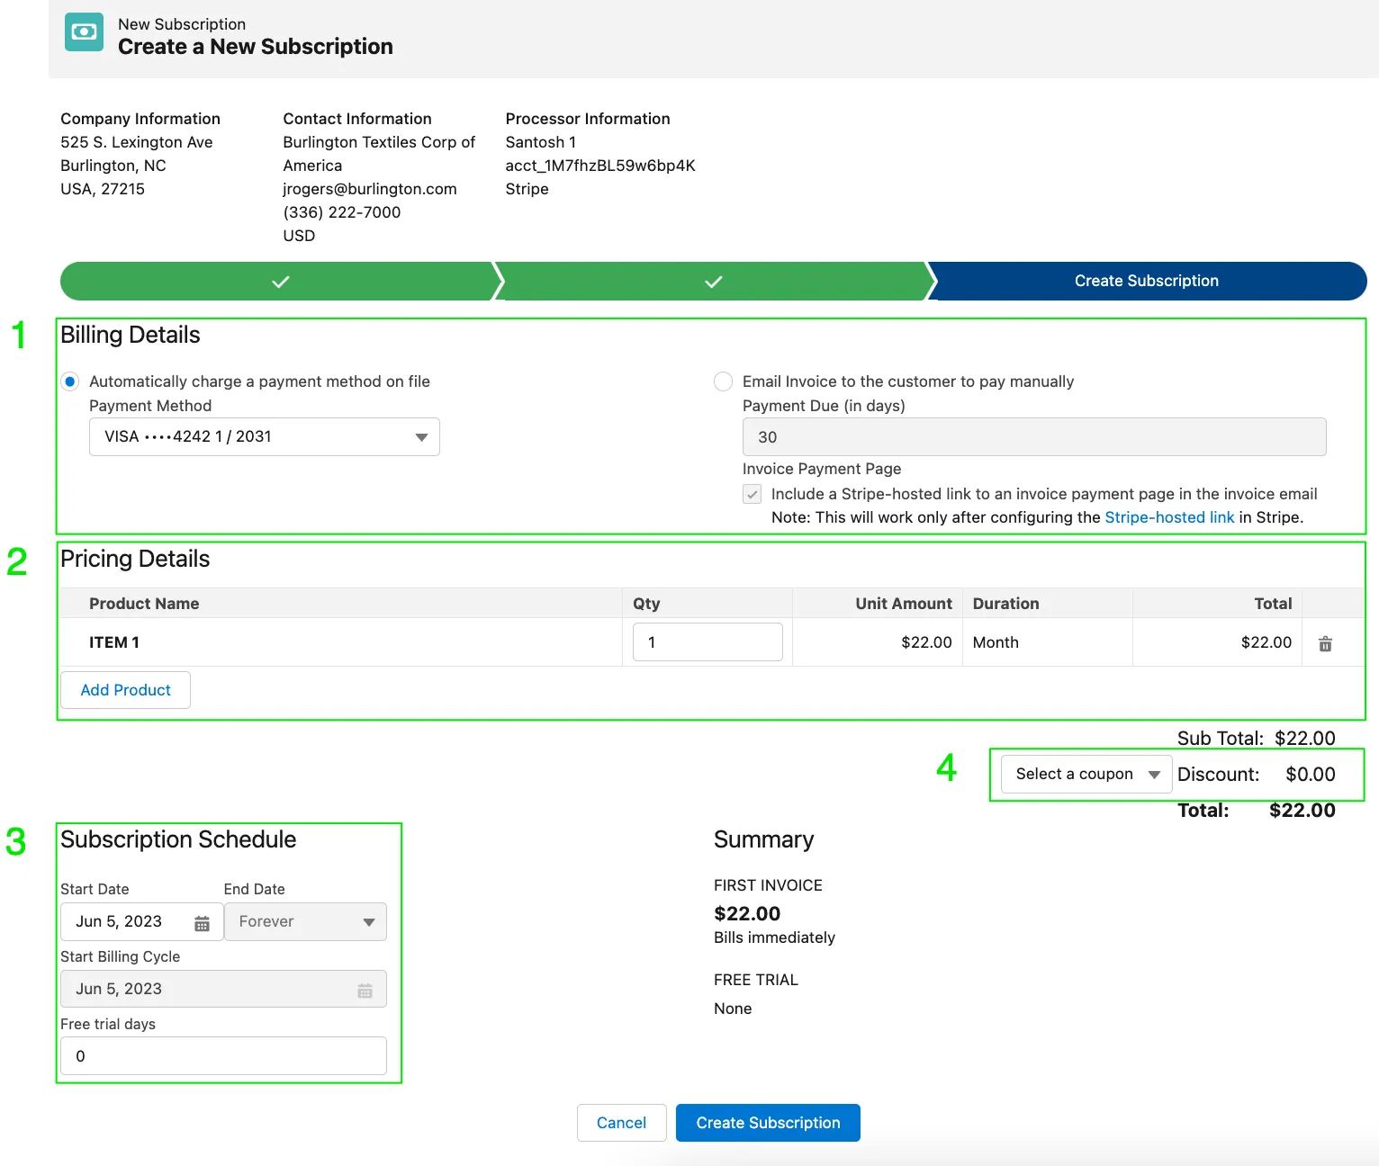
Task: Click the Add Product button
Action: [125, 690]
